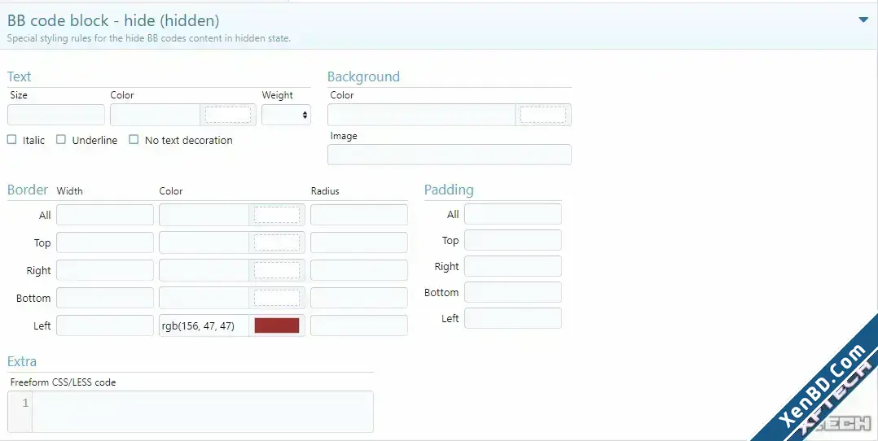Focus the Padding Left field
The image size is (878, 441).
(x=513, y=318)
